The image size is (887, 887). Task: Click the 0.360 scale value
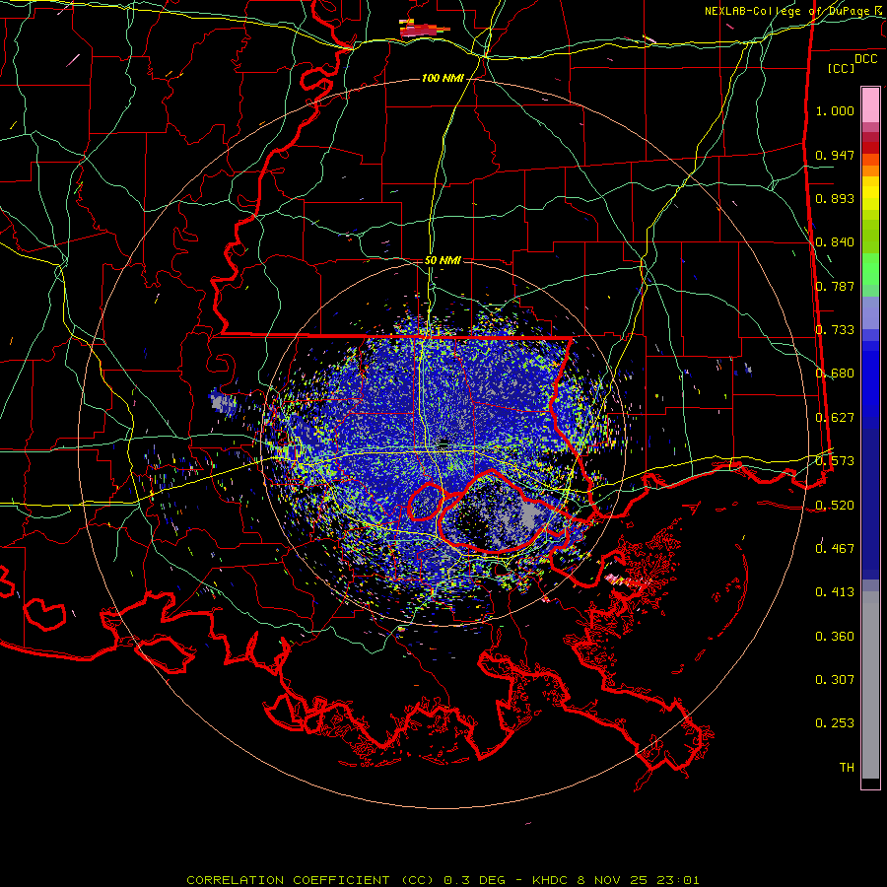pyautogui.click(x=835, y=637)
